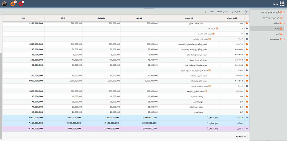Image resolution: width=287 pixels, height=141 pixels.
Task: Click the جمع شدن toolbar button
Action: (x=236, y=11)
